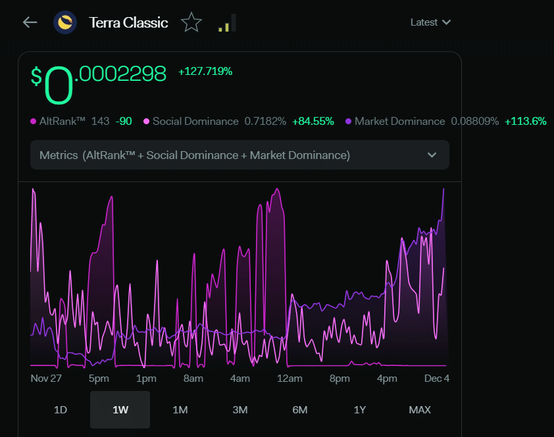Click the Social Dominance metric label
The height and width of the screenshot is (437, 554).
click(x=195, y=122)
